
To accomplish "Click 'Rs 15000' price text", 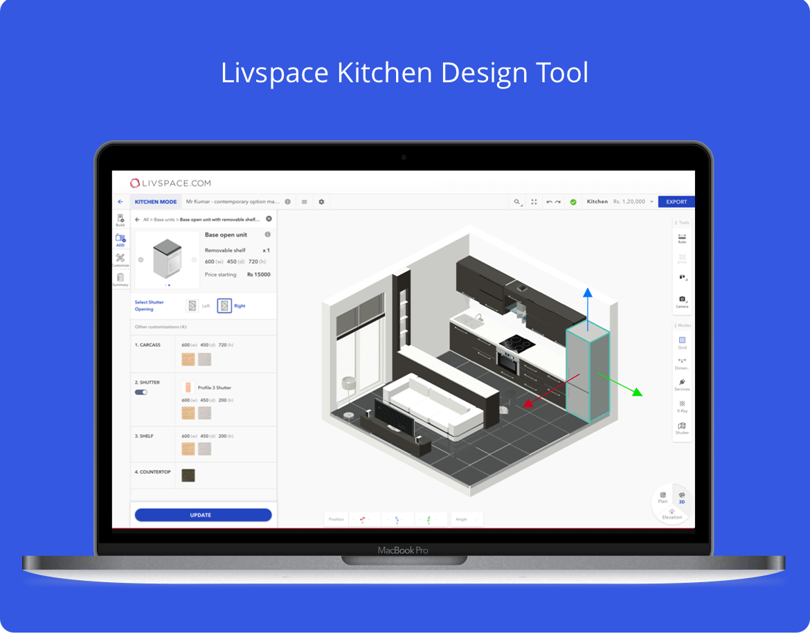I will point(259,275).
